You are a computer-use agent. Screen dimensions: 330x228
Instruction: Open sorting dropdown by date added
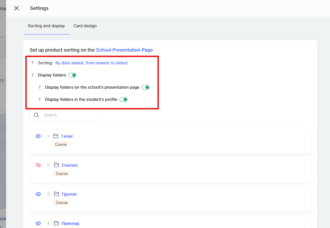pos(91,63)
